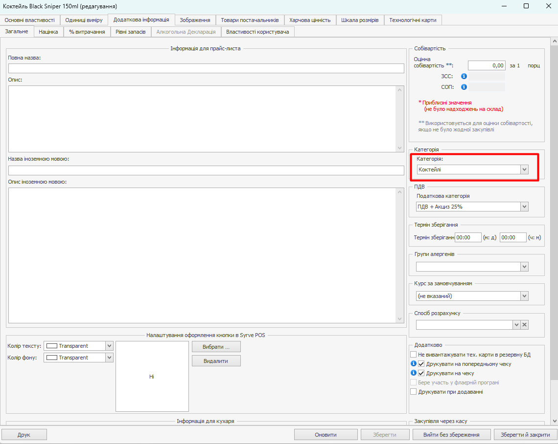
Task: Click info icon next to СОП
Action: tap(464, 87)
